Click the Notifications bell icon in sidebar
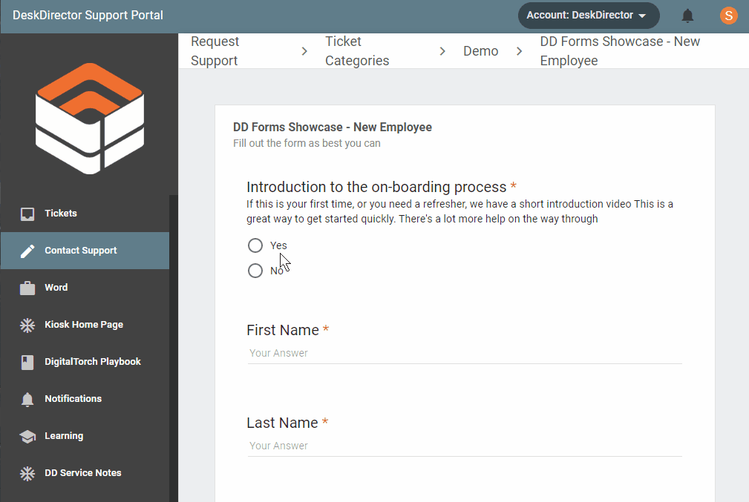This screenshot has height=502, width=749. point(27,400)
